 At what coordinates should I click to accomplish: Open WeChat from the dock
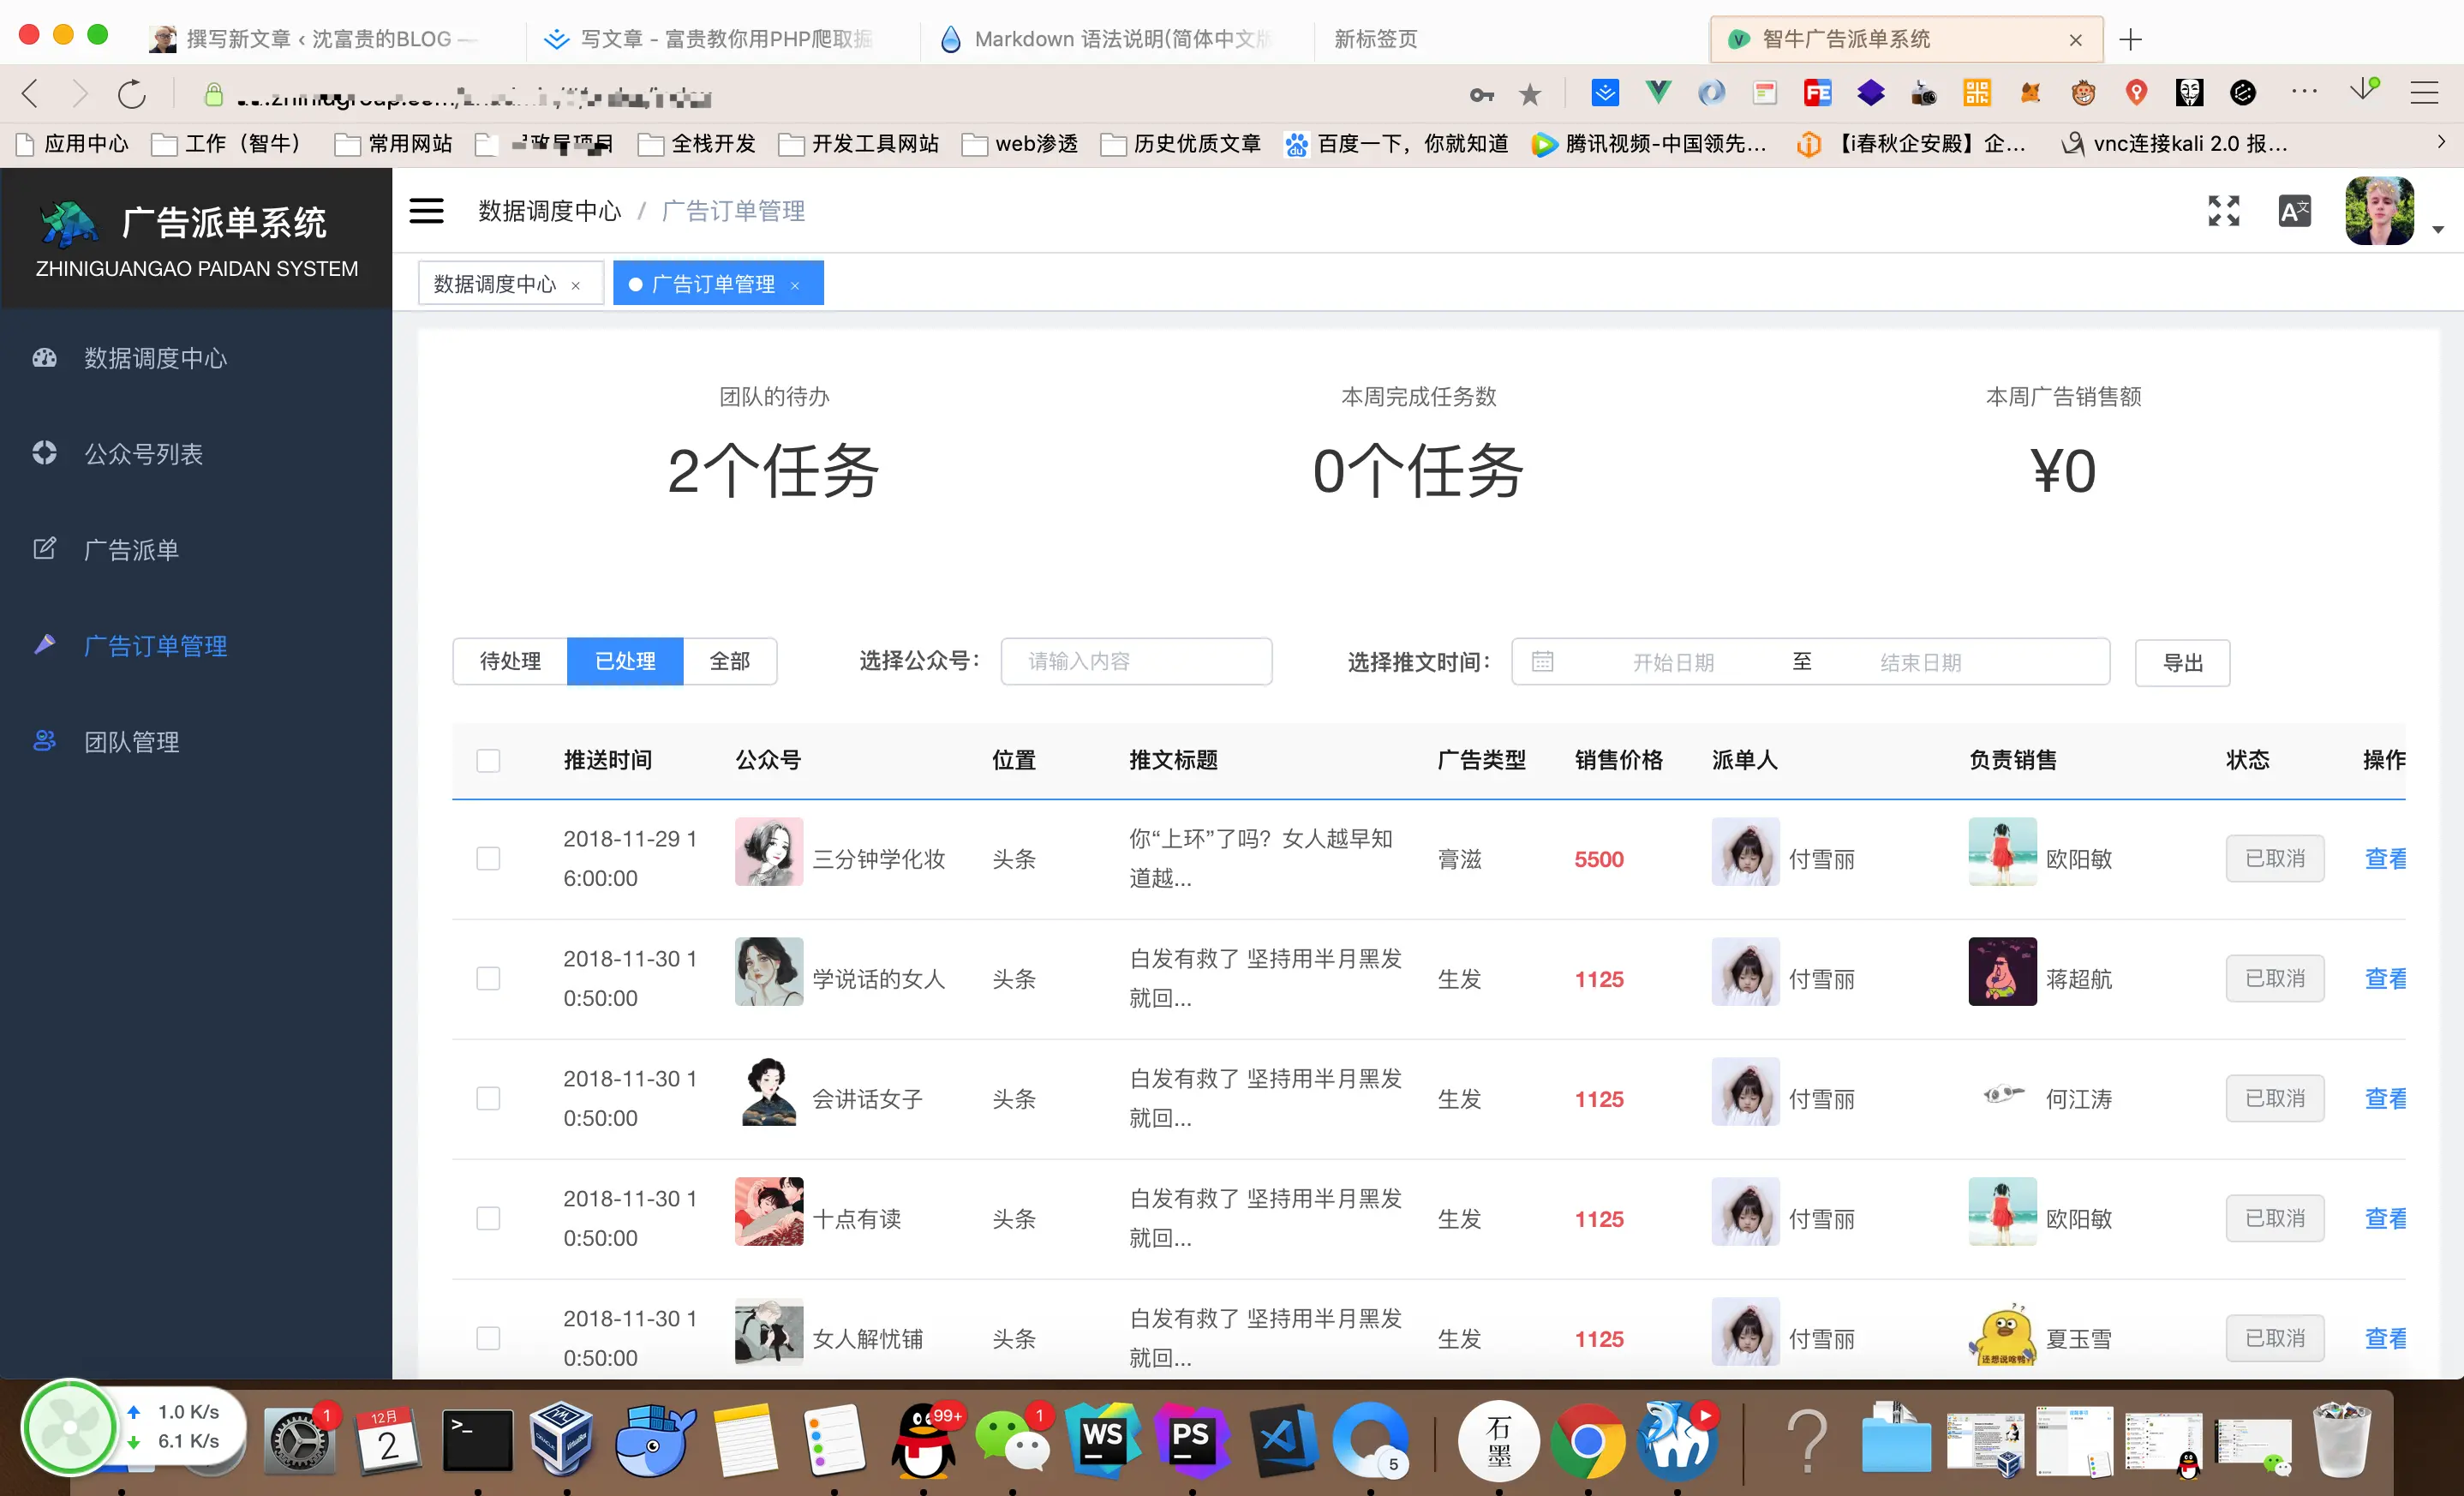1014,1440
